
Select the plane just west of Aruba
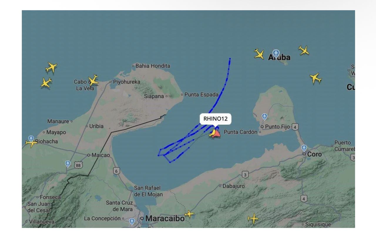259,54
